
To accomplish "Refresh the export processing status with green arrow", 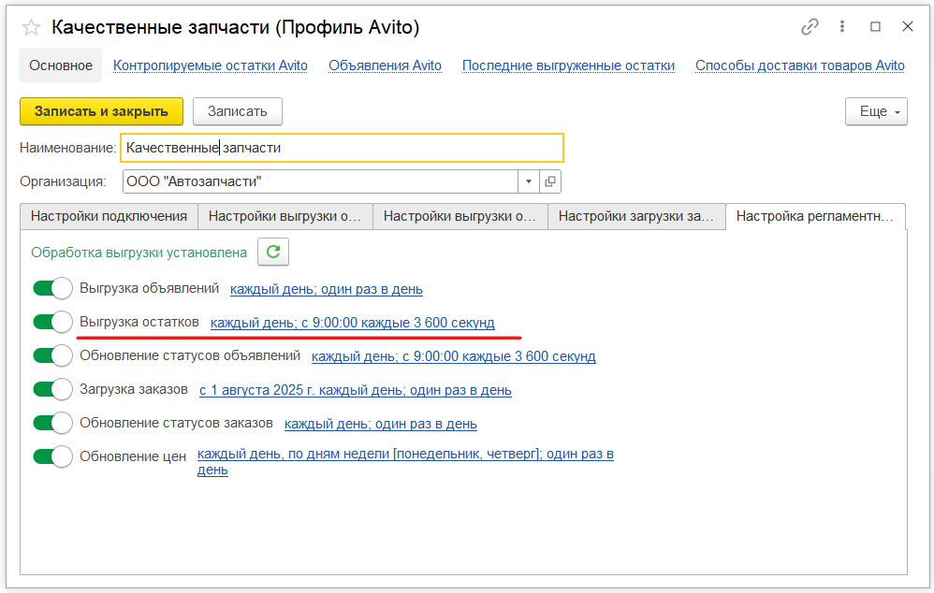I will click(273, 252).
